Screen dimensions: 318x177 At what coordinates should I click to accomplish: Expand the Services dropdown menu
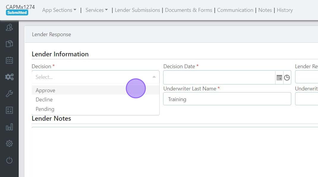tap(97, 10)
